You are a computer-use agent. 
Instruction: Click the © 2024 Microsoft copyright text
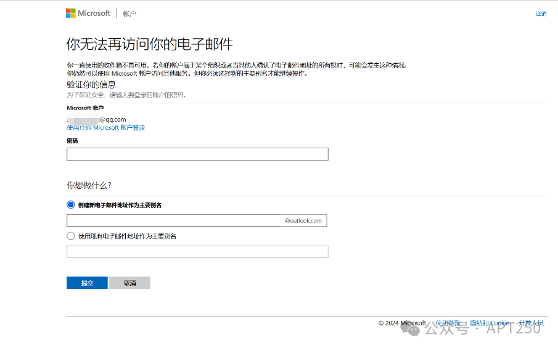coord(402,323)
